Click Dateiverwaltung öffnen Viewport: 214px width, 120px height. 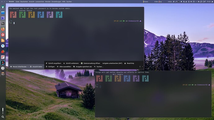91,63
